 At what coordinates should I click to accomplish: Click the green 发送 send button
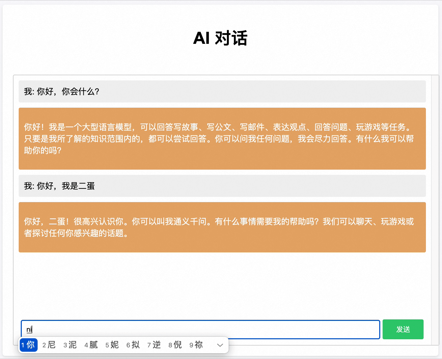(x=403, y=329)
